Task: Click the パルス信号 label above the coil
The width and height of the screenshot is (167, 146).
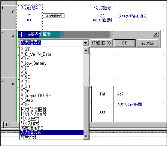Action: coord(102,8)
